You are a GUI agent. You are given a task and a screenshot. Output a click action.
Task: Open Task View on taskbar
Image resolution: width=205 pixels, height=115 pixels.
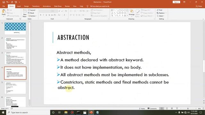click(59, 112)
